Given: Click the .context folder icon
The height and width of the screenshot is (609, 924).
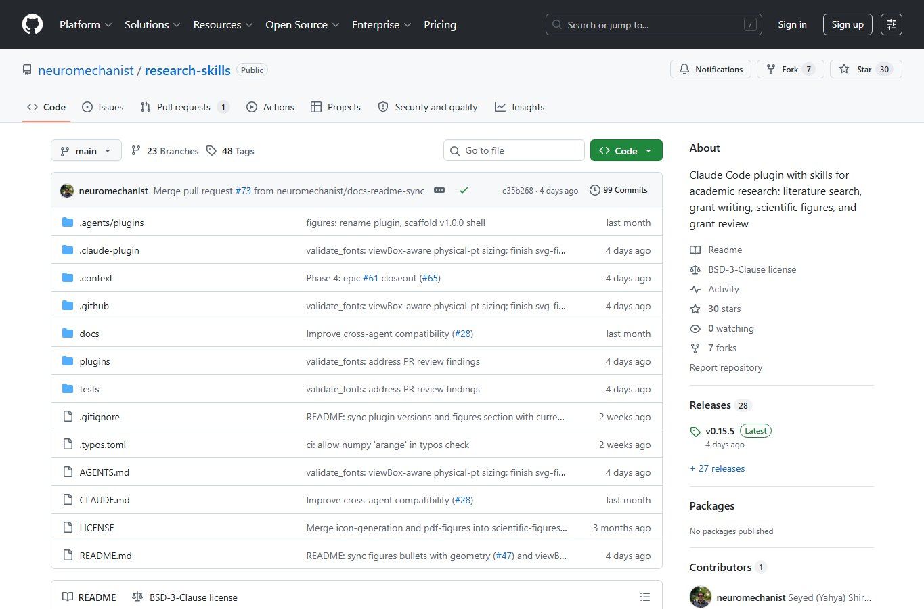Looking at the screenshot, I should tap(68, 278).
